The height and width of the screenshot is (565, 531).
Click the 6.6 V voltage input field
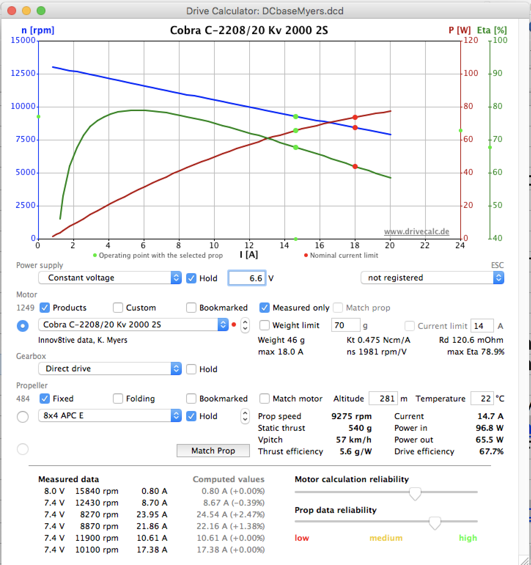pos(247,278)
